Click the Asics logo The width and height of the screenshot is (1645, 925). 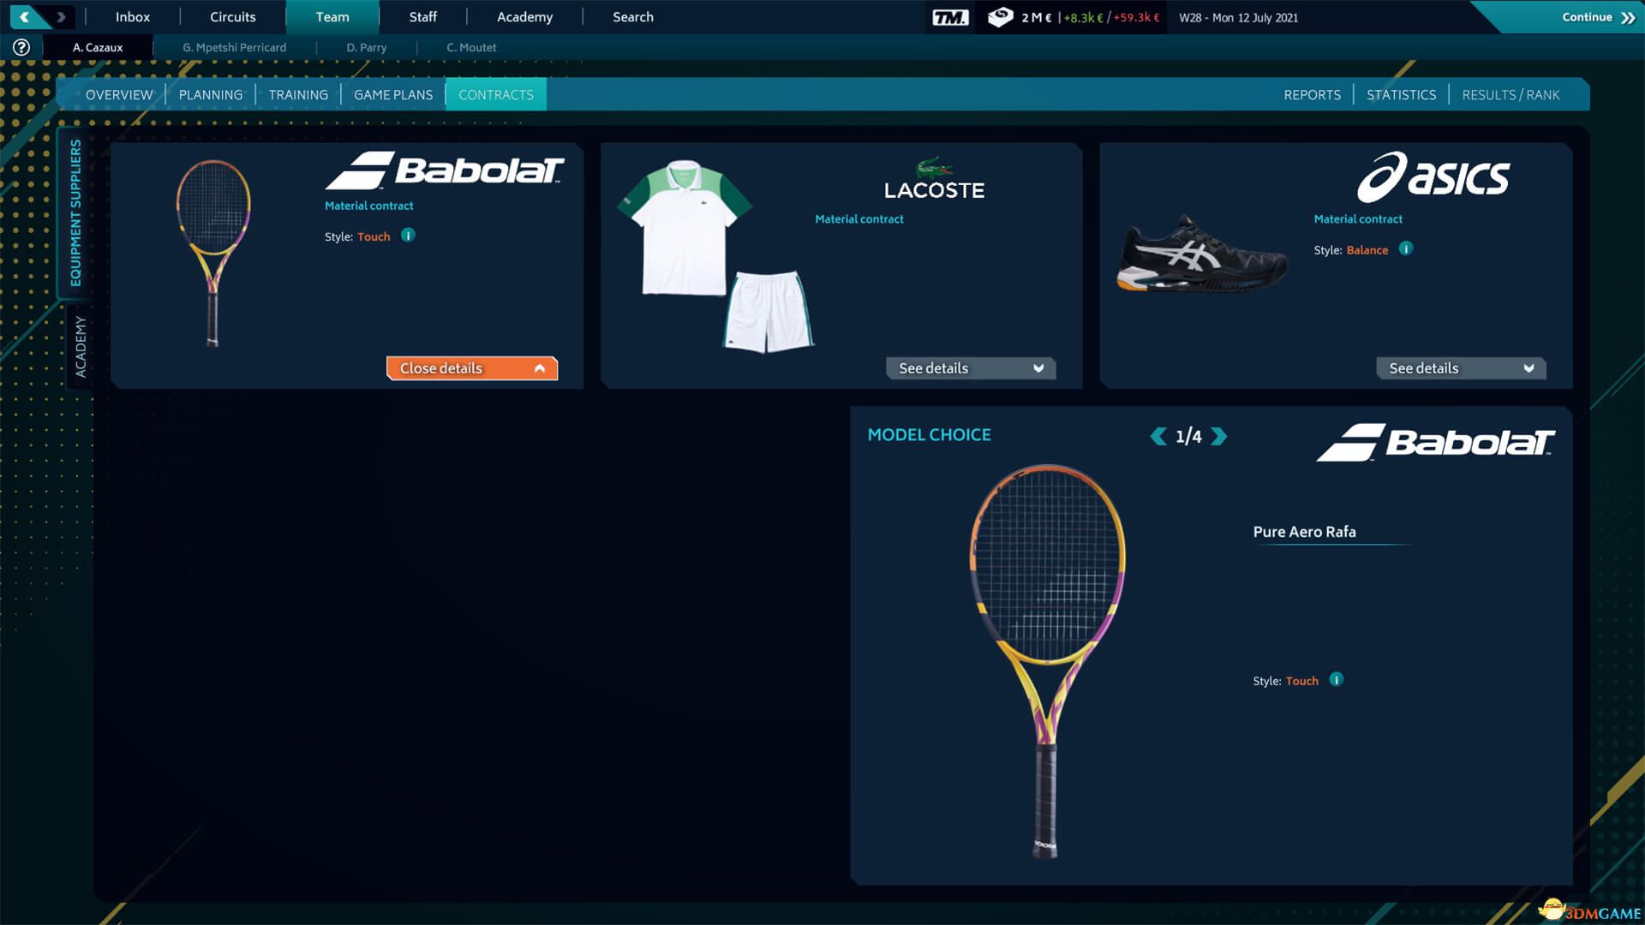1433,177
